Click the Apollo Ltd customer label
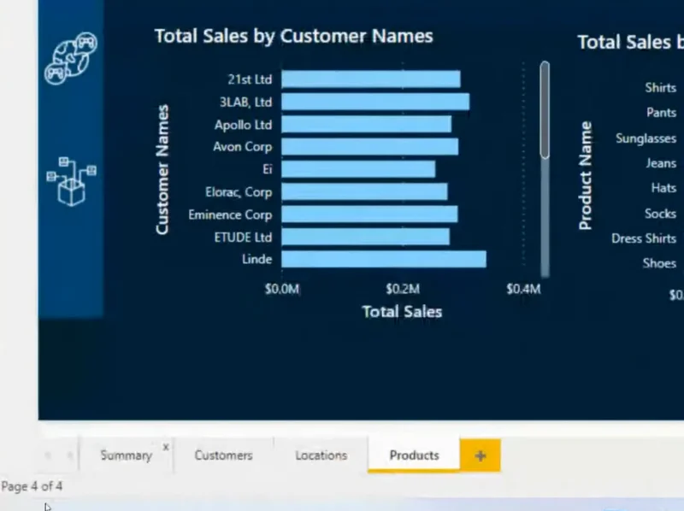Image resolution: width=684 pixels, height=511 pixels. (x=243, y=125)
